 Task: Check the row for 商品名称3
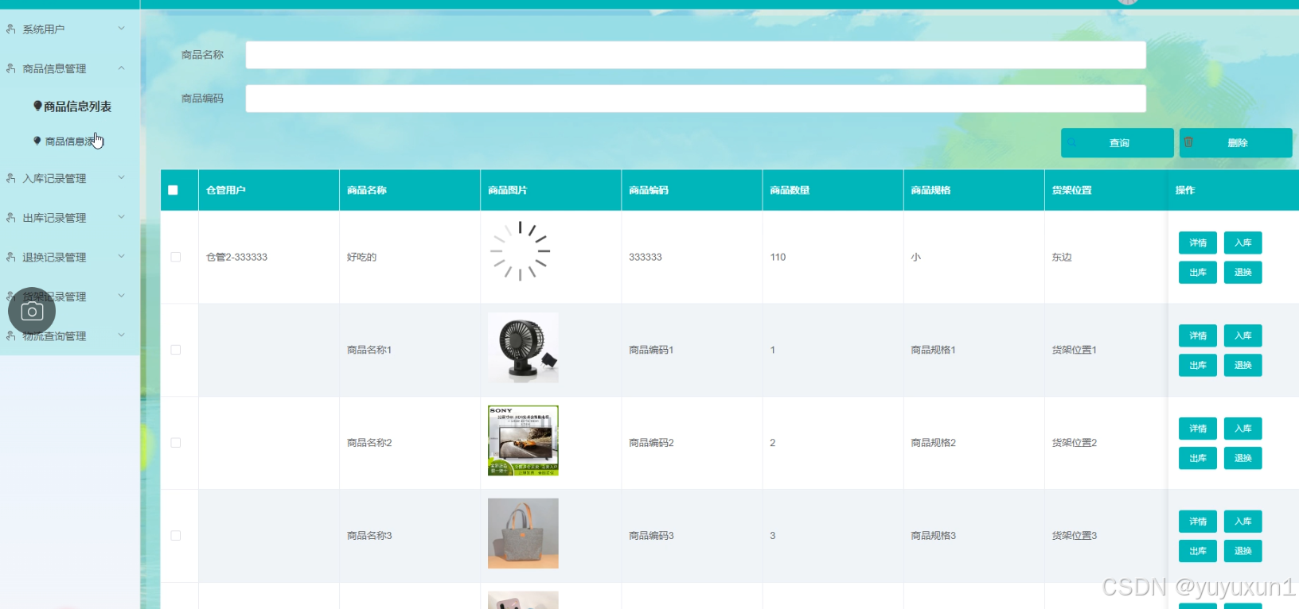pos(176,536)
